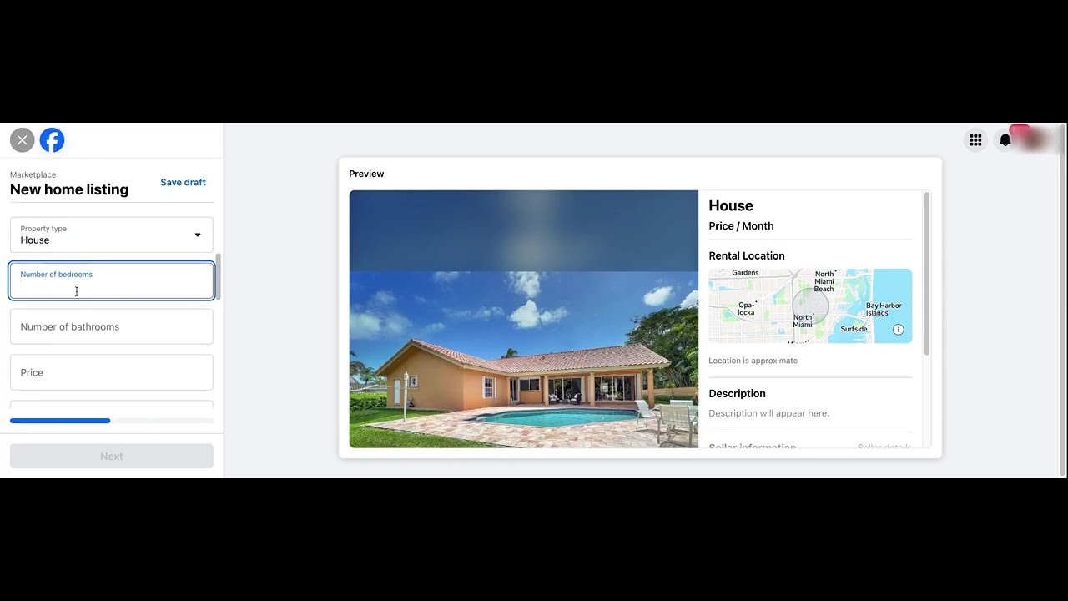
Task: Click the 'House' preview title
Action: [x=731, y=205]
